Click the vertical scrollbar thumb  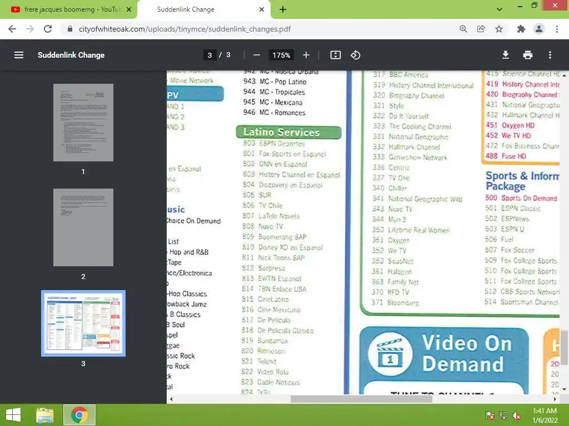click(564, 347)
